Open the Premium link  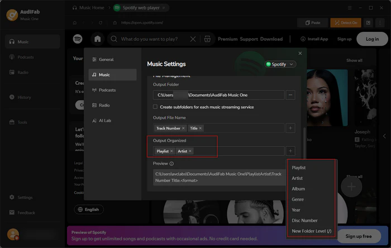pyautogui.click(x=227, y=39)
